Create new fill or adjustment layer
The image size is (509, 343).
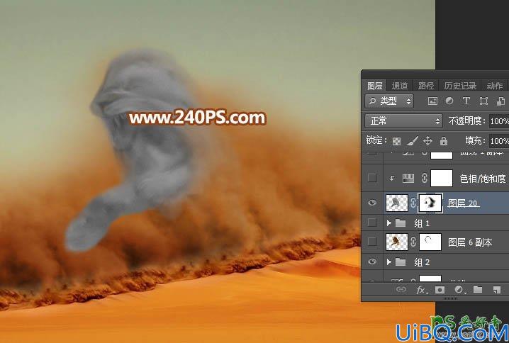[x=459, y=289]
